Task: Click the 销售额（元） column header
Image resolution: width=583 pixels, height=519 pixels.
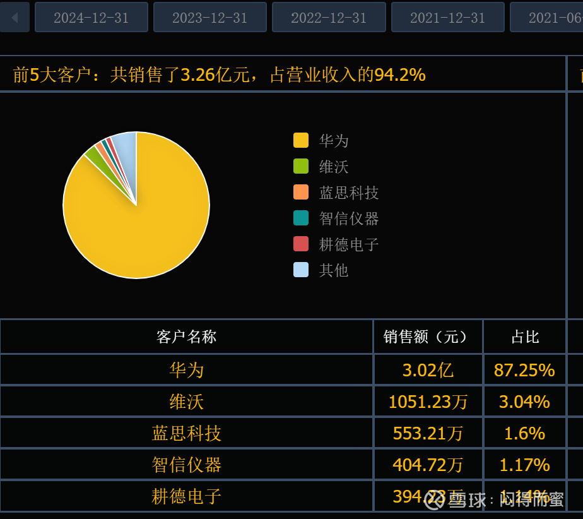Action: 428,337
